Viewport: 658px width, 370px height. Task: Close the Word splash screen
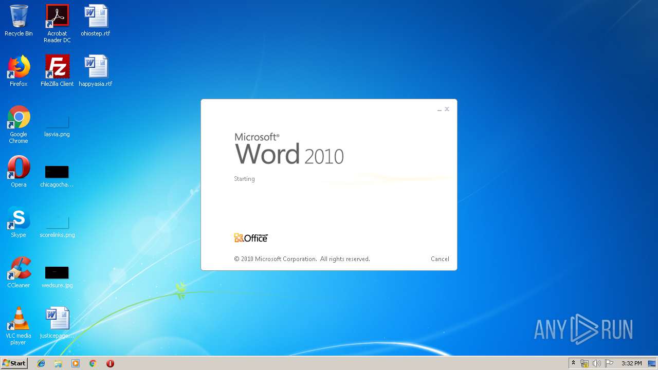click(447, 109)
